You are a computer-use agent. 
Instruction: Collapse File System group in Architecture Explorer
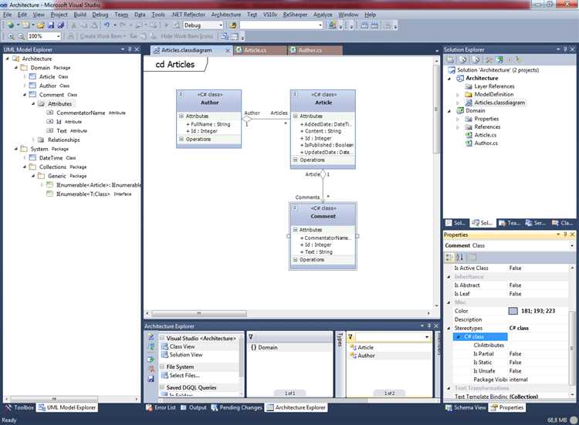[x=162, y=366]
